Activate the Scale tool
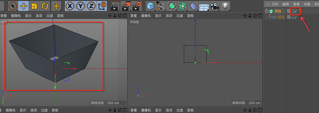 [x=34, y=6]
